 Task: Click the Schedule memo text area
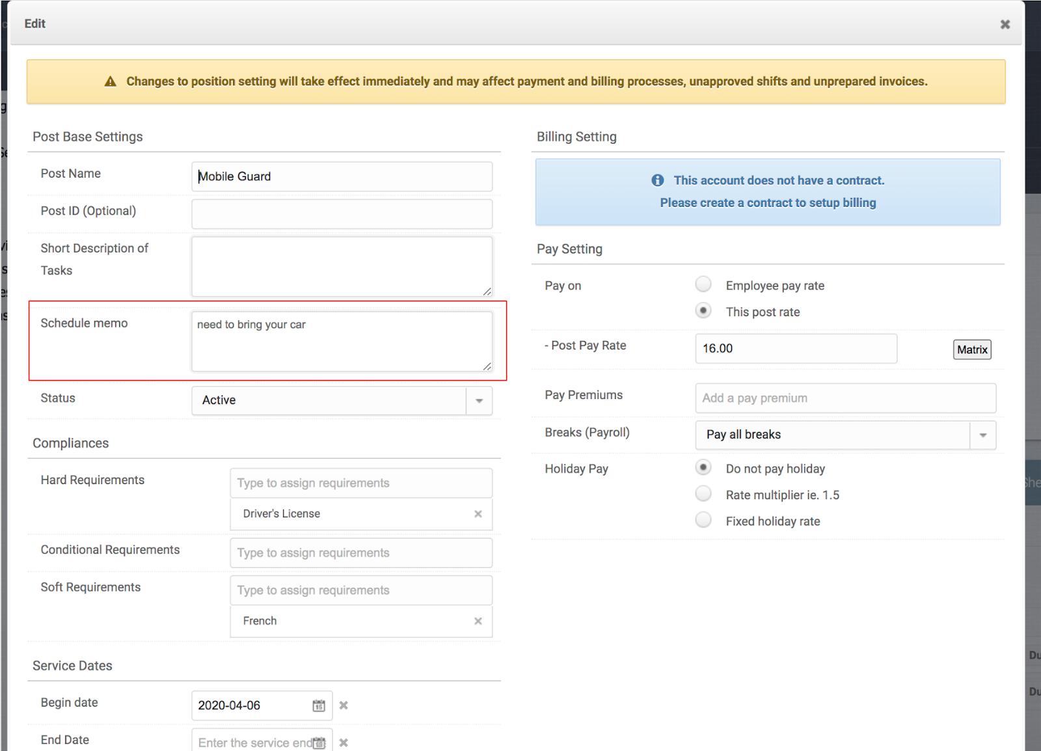tap(342, 341)
